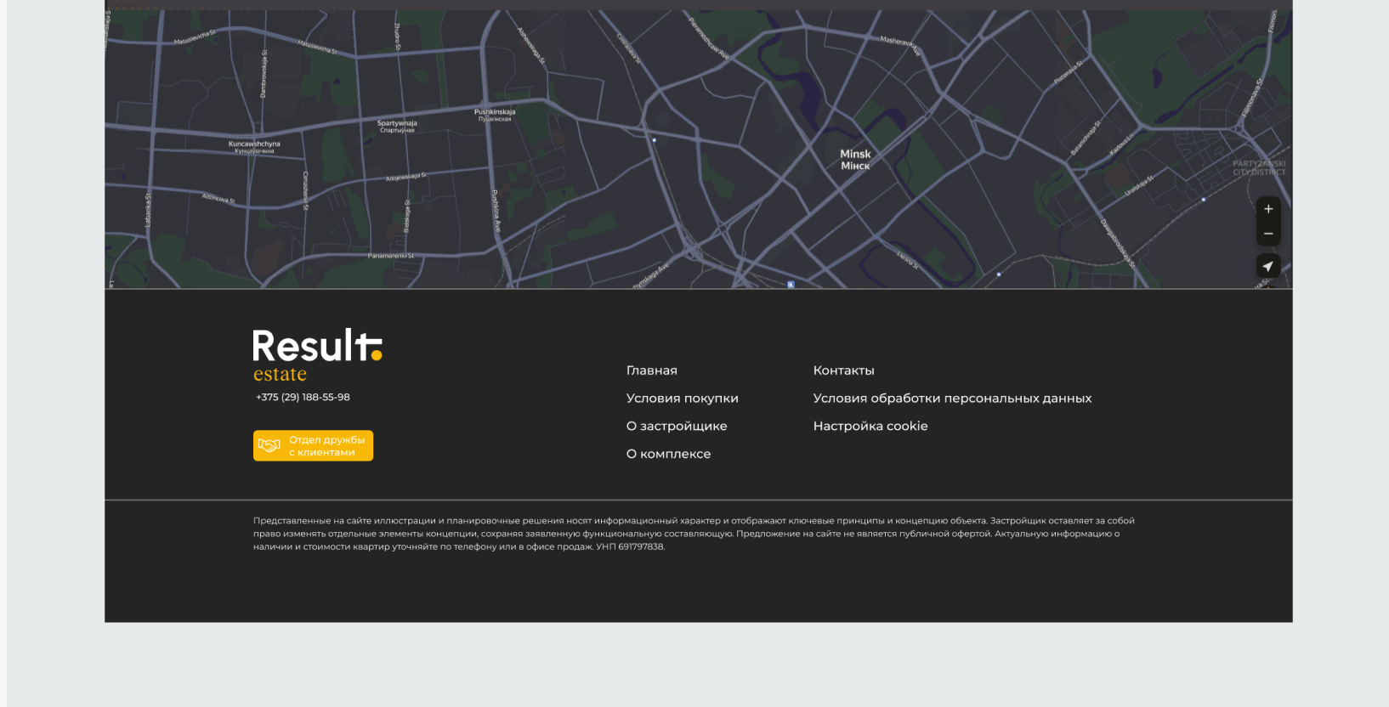This screenshot has height=707, width=1389.
Task: Open the Главная footer link
Action: pos(652,370)
